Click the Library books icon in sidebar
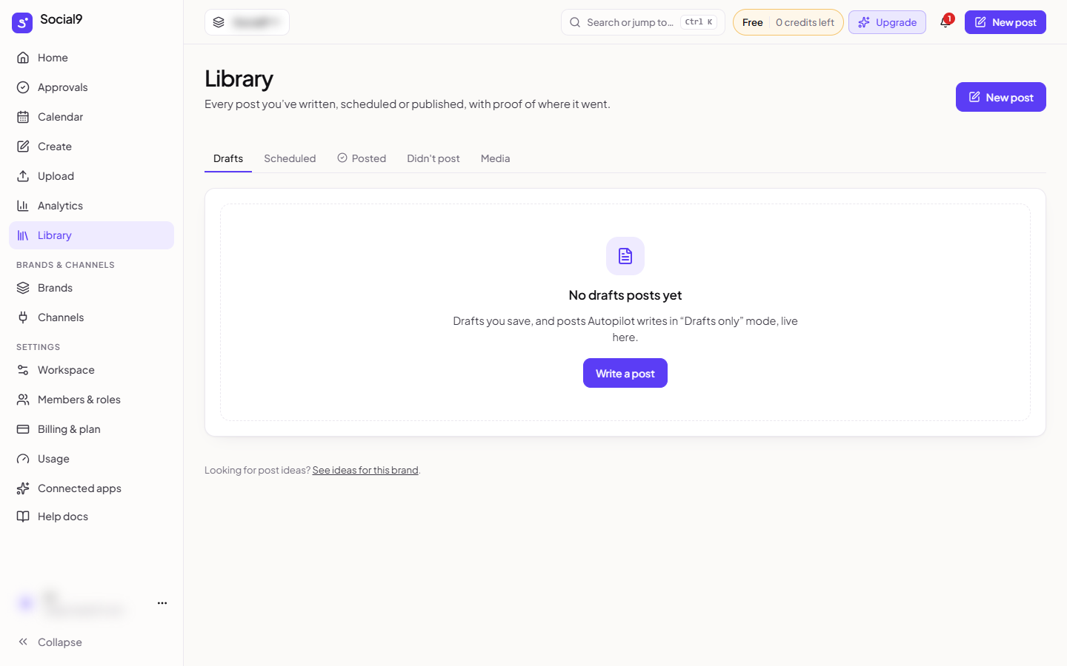The height and width of the screenshot is (666, 1067). (x=23, y=235)
